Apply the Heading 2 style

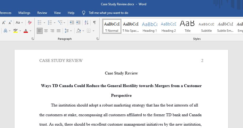[169, 26]
